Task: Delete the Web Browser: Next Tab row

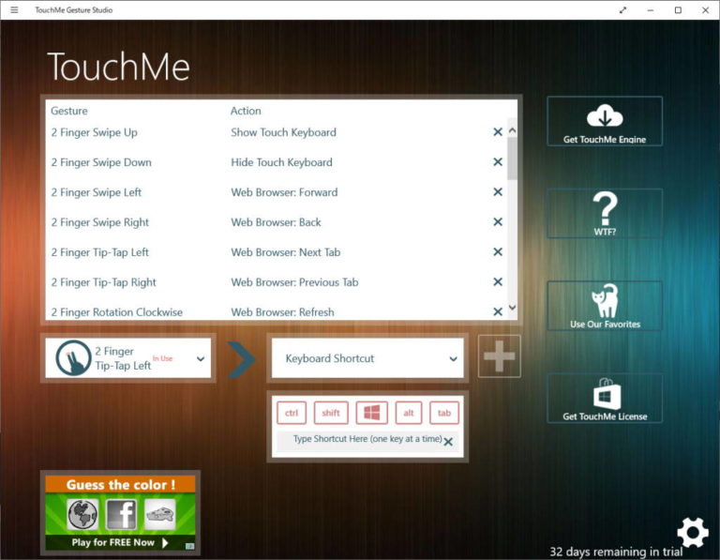Action: 497,251
